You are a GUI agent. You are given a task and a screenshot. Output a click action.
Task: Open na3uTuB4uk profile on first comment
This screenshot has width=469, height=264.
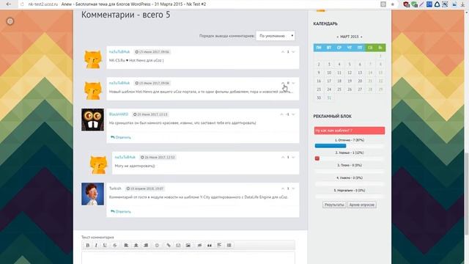119,52
